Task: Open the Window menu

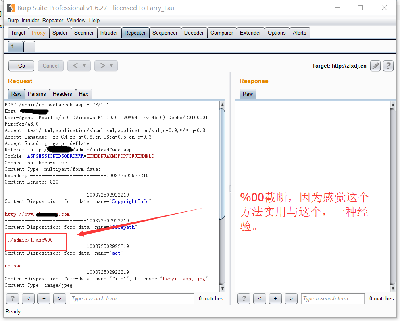Action: (x=76, y=21)
